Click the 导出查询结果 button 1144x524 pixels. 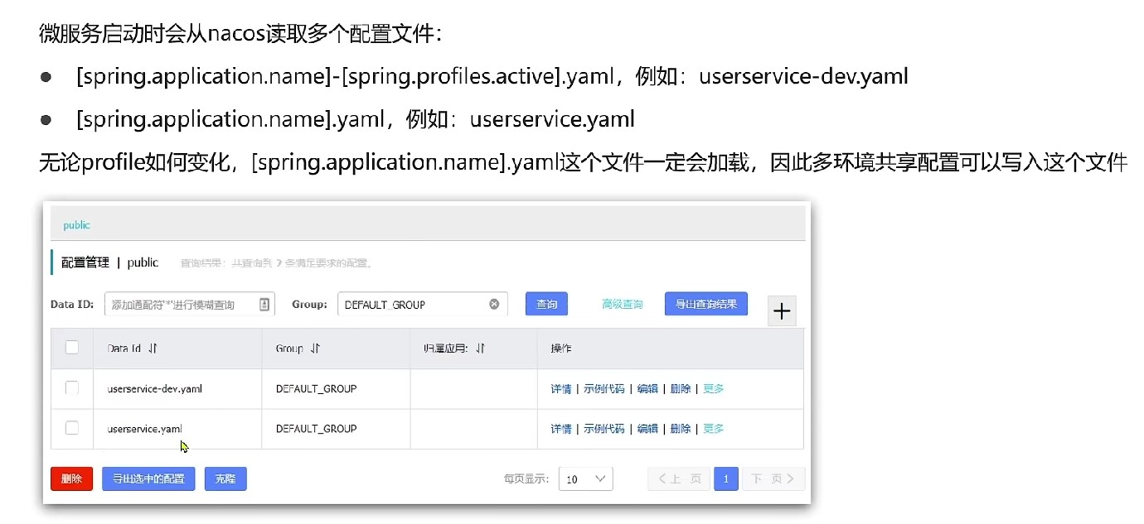pyautogui.click(x=706, y=304)
